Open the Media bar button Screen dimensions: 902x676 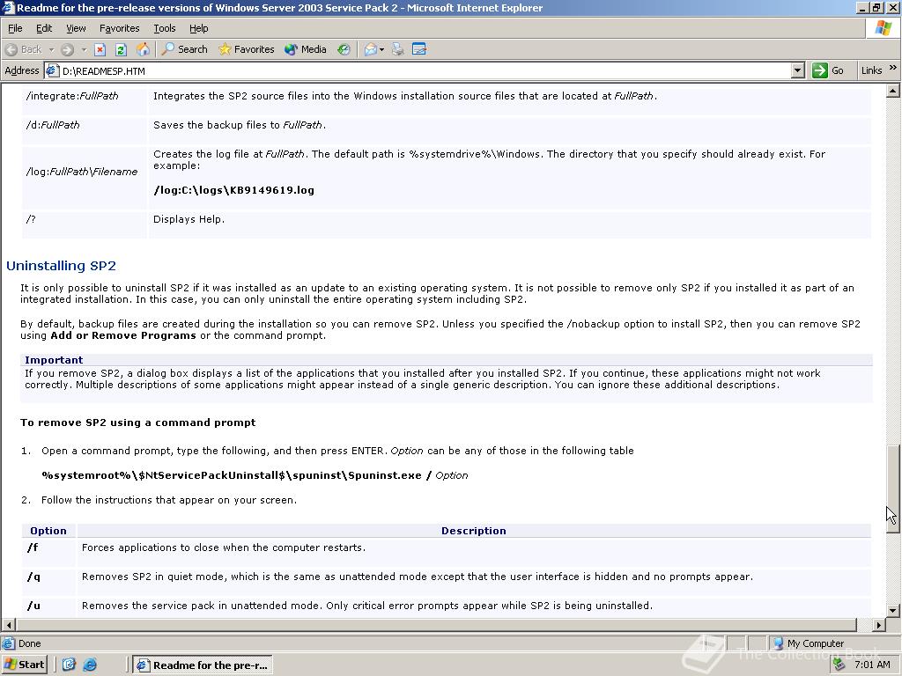306,49
